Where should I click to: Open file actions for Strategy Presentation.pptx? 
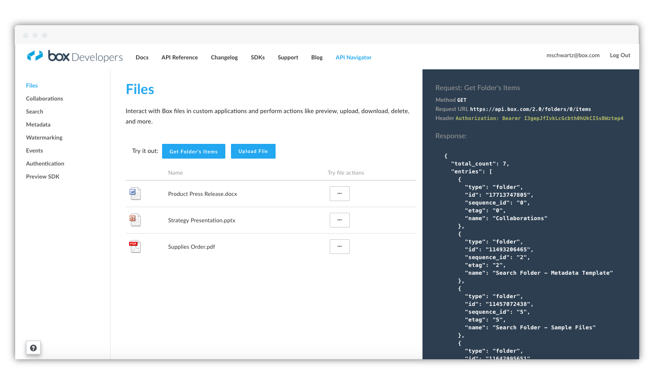pyautogui.click(x=340, y=220)
